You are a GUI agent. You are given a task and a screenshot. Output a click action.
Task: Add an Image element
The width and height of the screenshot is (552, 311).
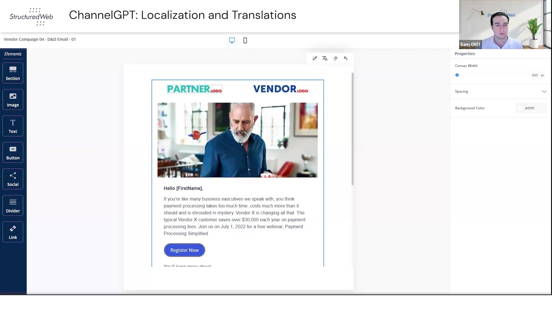(x=13, y=100)
